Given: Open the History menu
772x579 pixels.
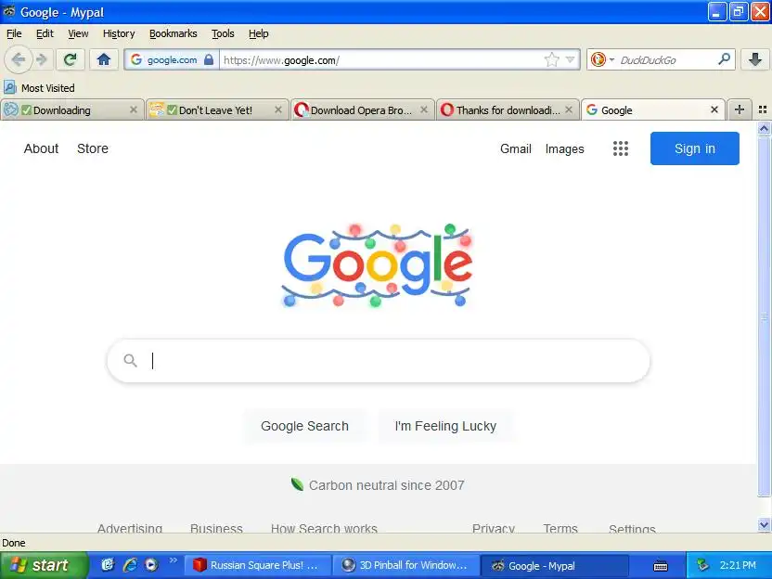Looking at the screenshot, I should [119, 33].
